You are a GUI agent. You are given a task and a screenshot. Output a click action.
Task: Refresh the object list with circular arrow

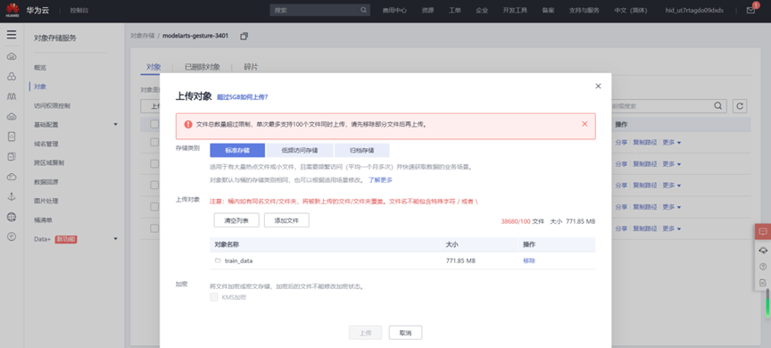[740, 105]
